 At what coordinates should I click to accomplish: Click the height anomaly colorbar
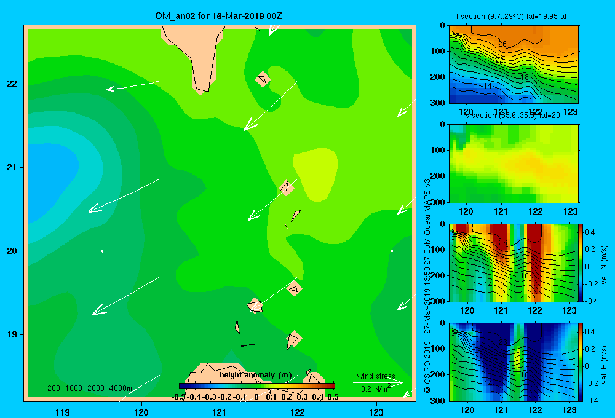pyautogui.click(x=257, y=386)
